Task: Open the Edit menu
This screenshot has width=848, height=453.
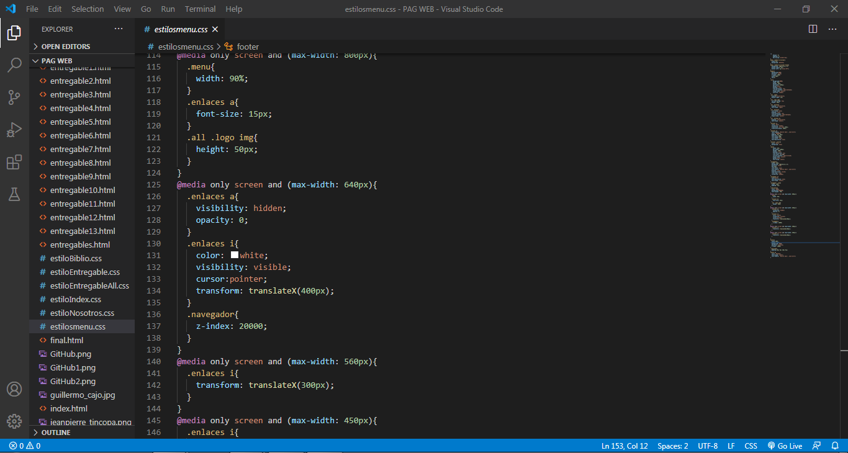Action: 55,9
